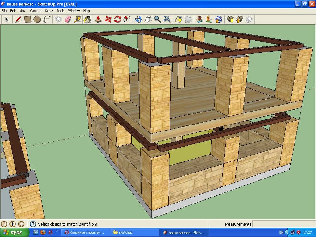
Task: Select the Pan hand tool
Action: pyautogui.click(x=148, y=20)
